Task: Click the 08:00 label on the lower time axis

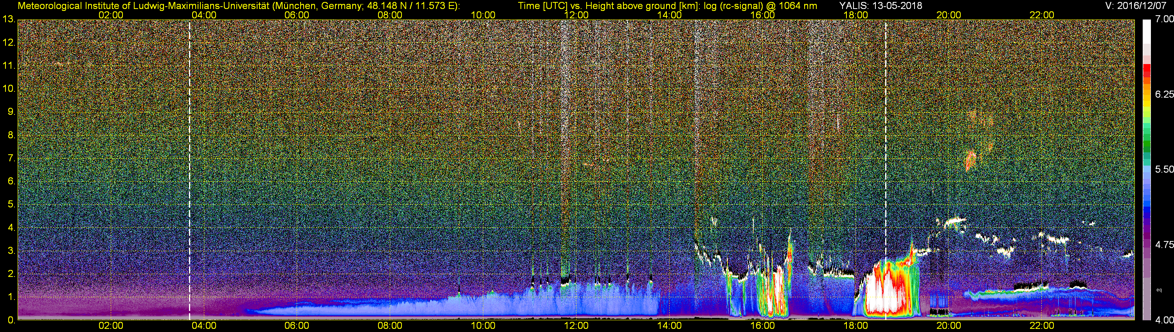Action: coord(390,326)
